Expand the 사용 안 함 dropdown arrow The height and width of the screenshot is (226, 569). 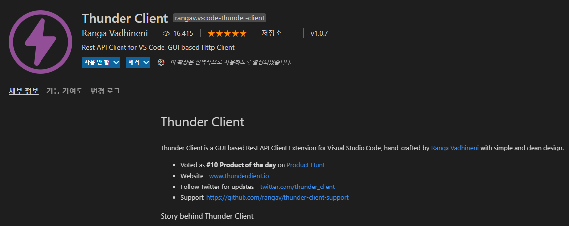(x=116, y=62)
